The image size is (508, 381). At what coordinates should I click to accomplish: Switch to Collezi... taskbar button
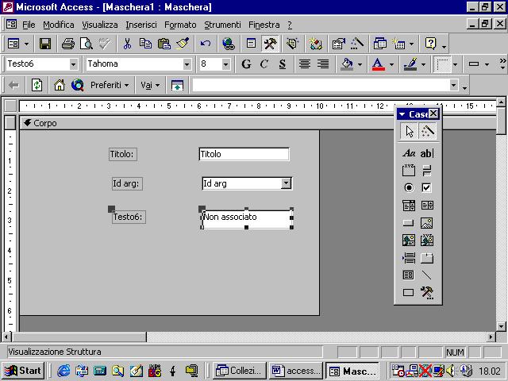[x=240, y=371]
